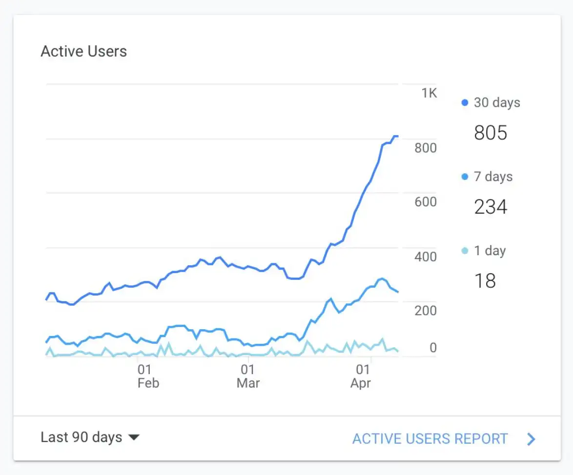The width and height of the screenshot is (573, 475).
Task: Click the 1K label on the y-axis
Action: click(x=429, y=93)
